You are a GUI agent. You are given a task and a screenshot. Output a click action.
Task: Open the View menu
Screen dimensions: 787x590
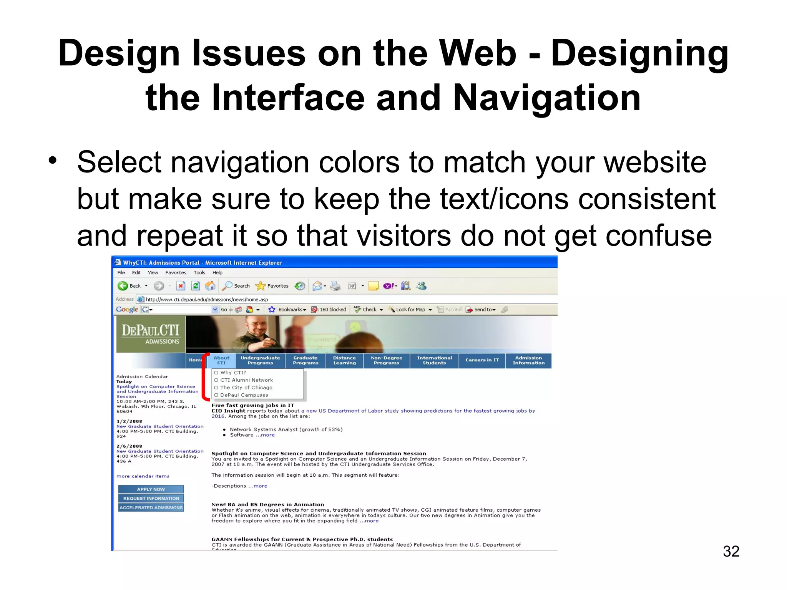(153, 273)
